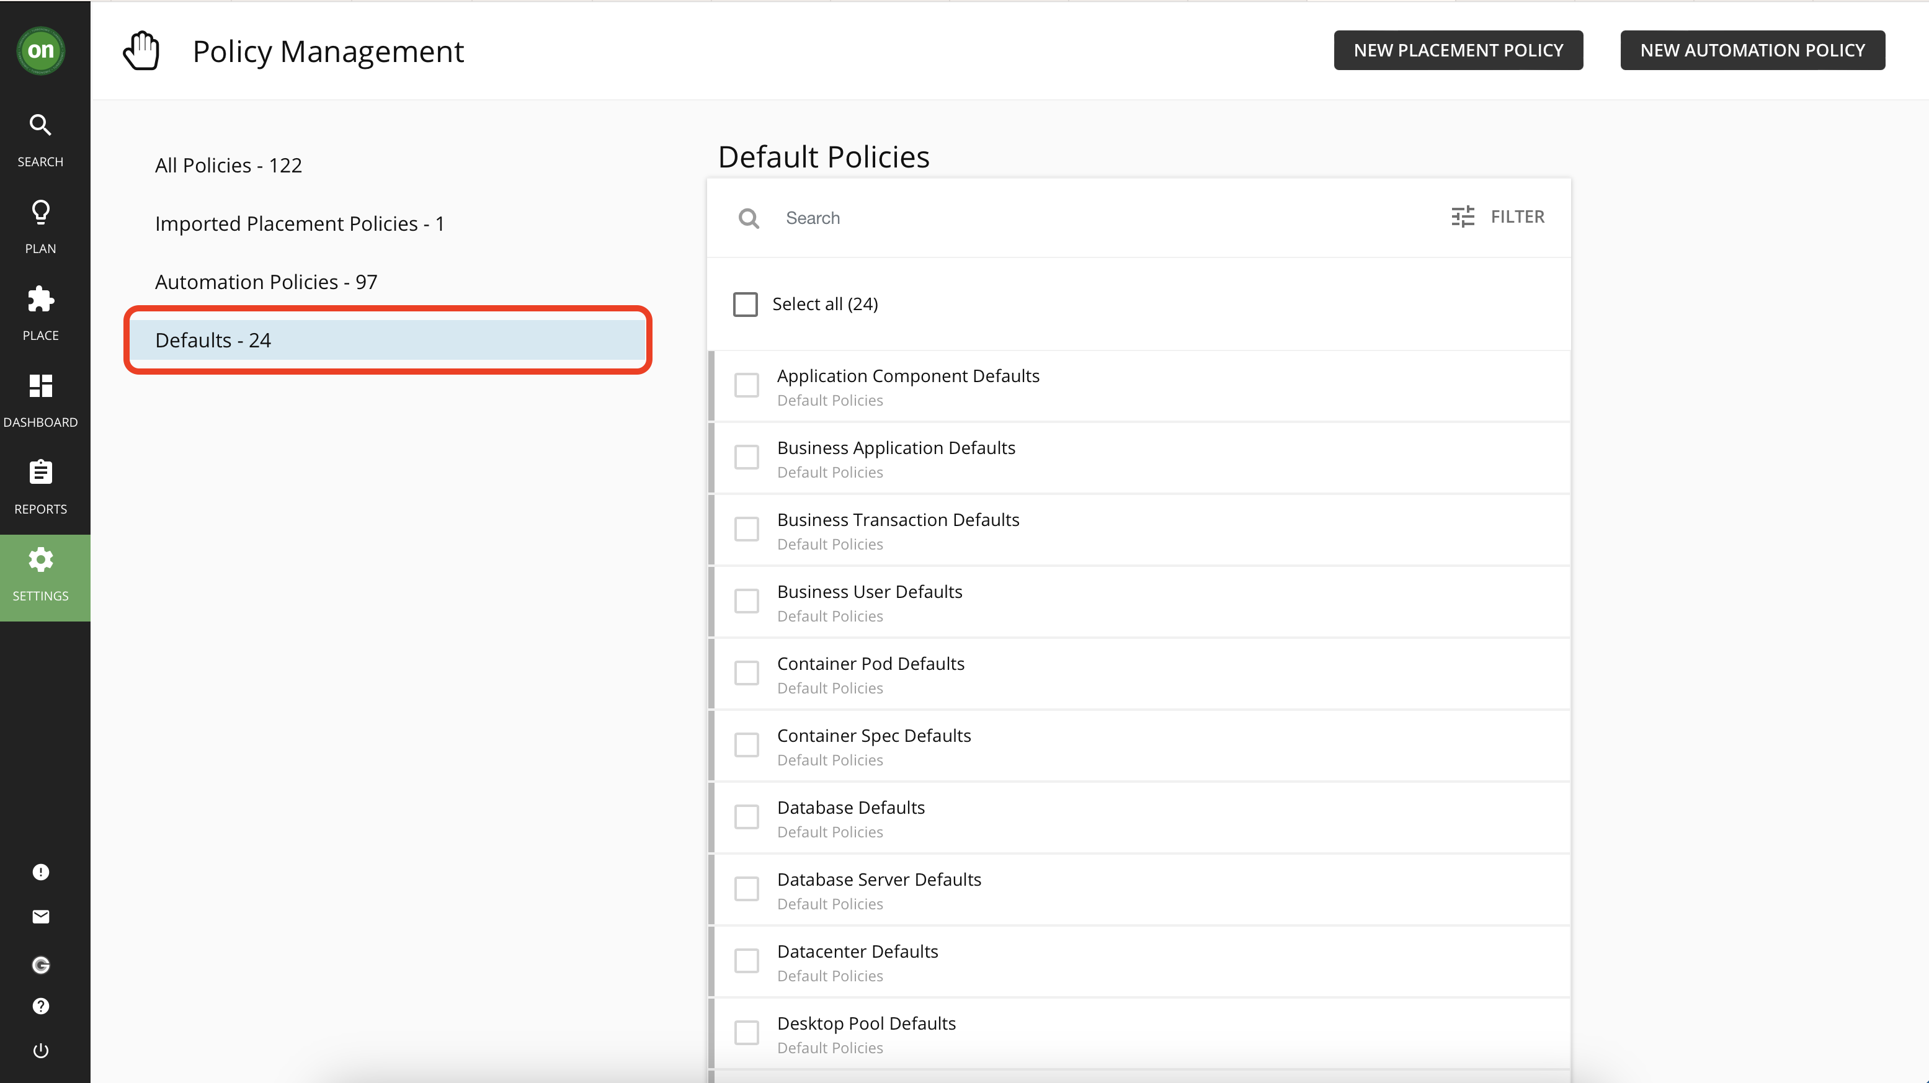This screenshot has width=1929, height=1083.
Task: Check Datacenter Defaults checkbox
Action: point(747,960)
